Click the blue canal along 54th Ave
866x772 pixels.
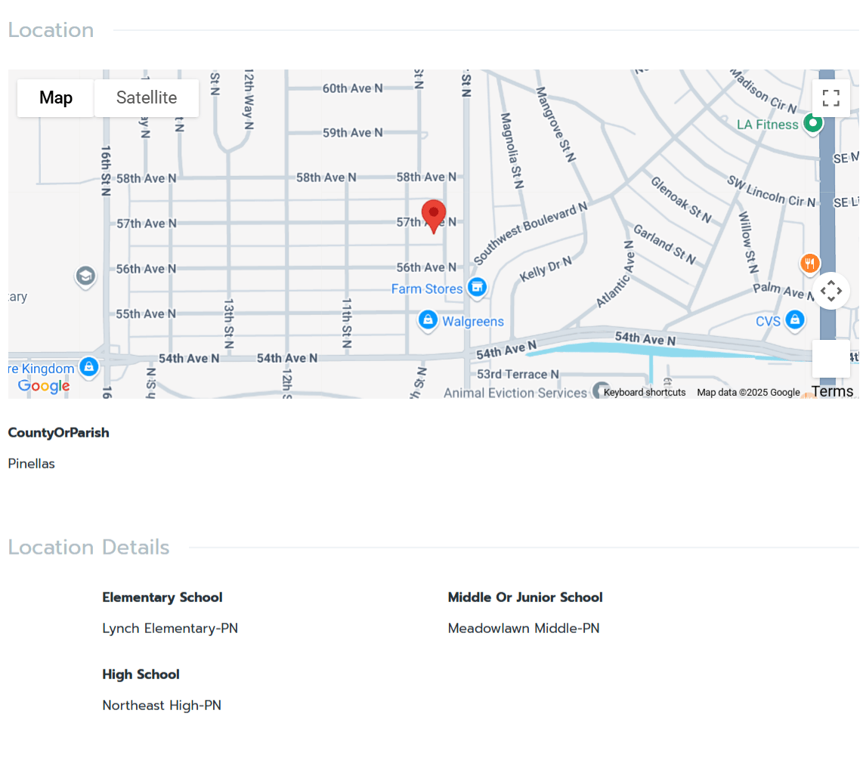[x=642, y=350]
